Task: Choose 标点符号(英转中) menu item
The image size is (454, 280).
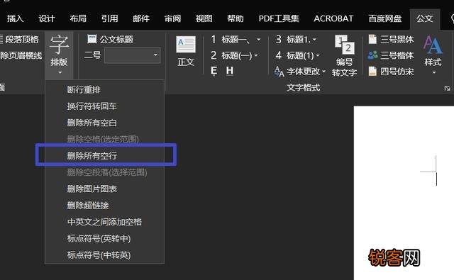Action: (x=105, y=239)
